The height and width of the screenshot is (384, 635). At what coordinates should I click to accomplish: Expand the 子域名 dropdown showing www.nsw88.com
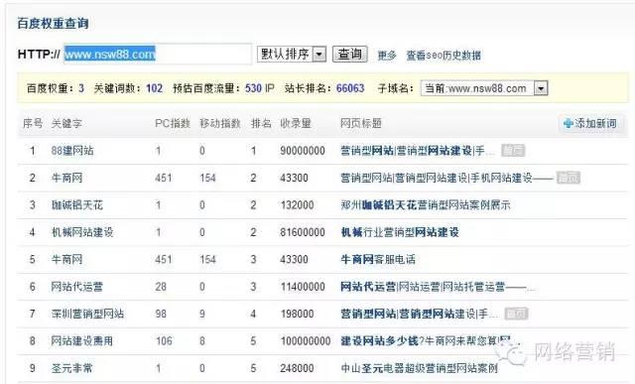(541, 88)
